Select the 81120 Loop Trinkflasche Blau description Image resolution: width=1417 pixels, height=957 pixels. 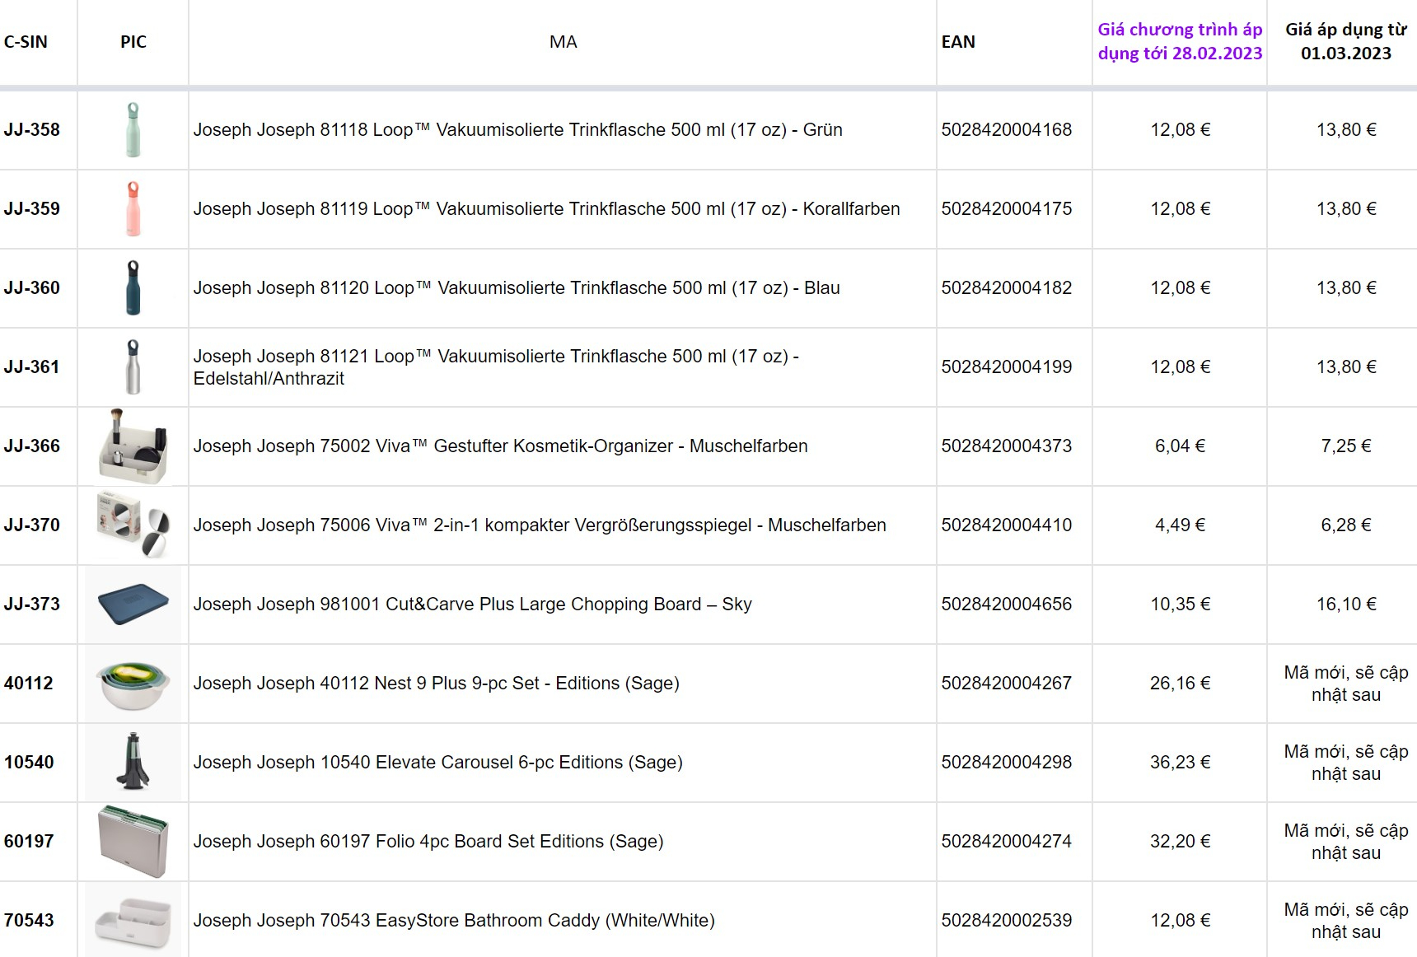click(517, 287)
